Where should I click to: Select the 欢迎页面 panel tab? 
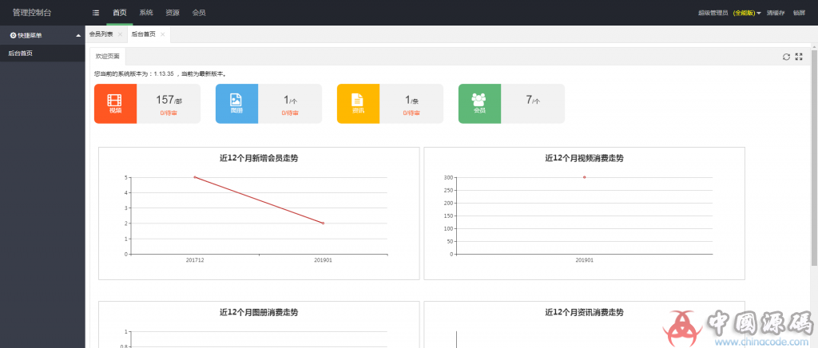[108, 56]
